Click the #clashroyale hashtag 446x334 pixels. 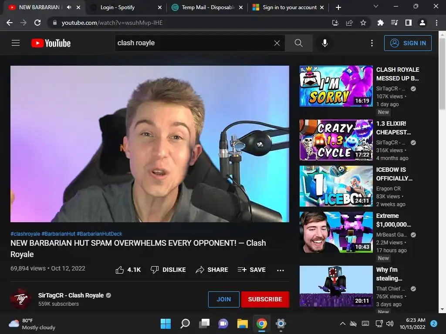tap(25, 234)
